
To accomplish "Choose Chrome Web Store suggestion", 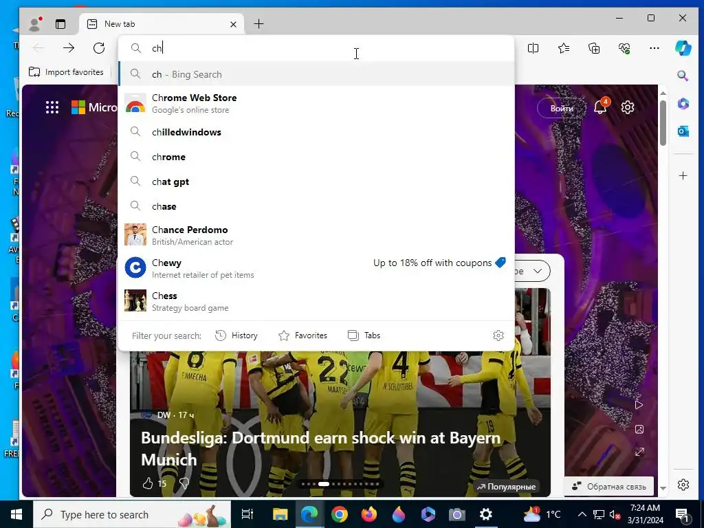I will (x=316, y=104).
